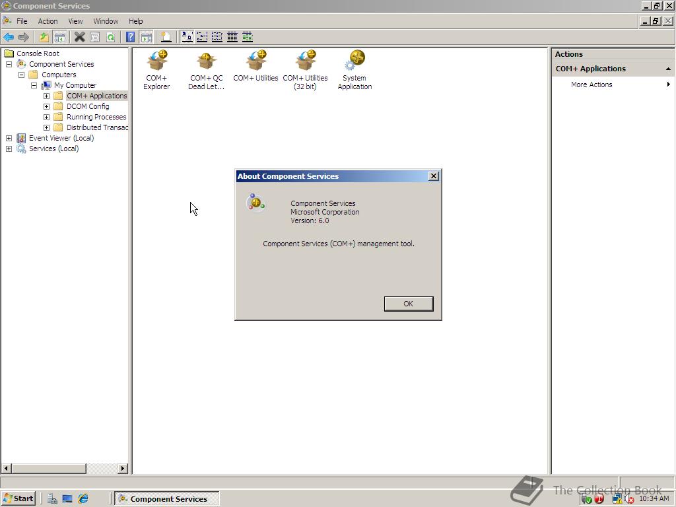
Task: Click tree pane scrollbar left arrow
Action: click(x=7, y=468)
